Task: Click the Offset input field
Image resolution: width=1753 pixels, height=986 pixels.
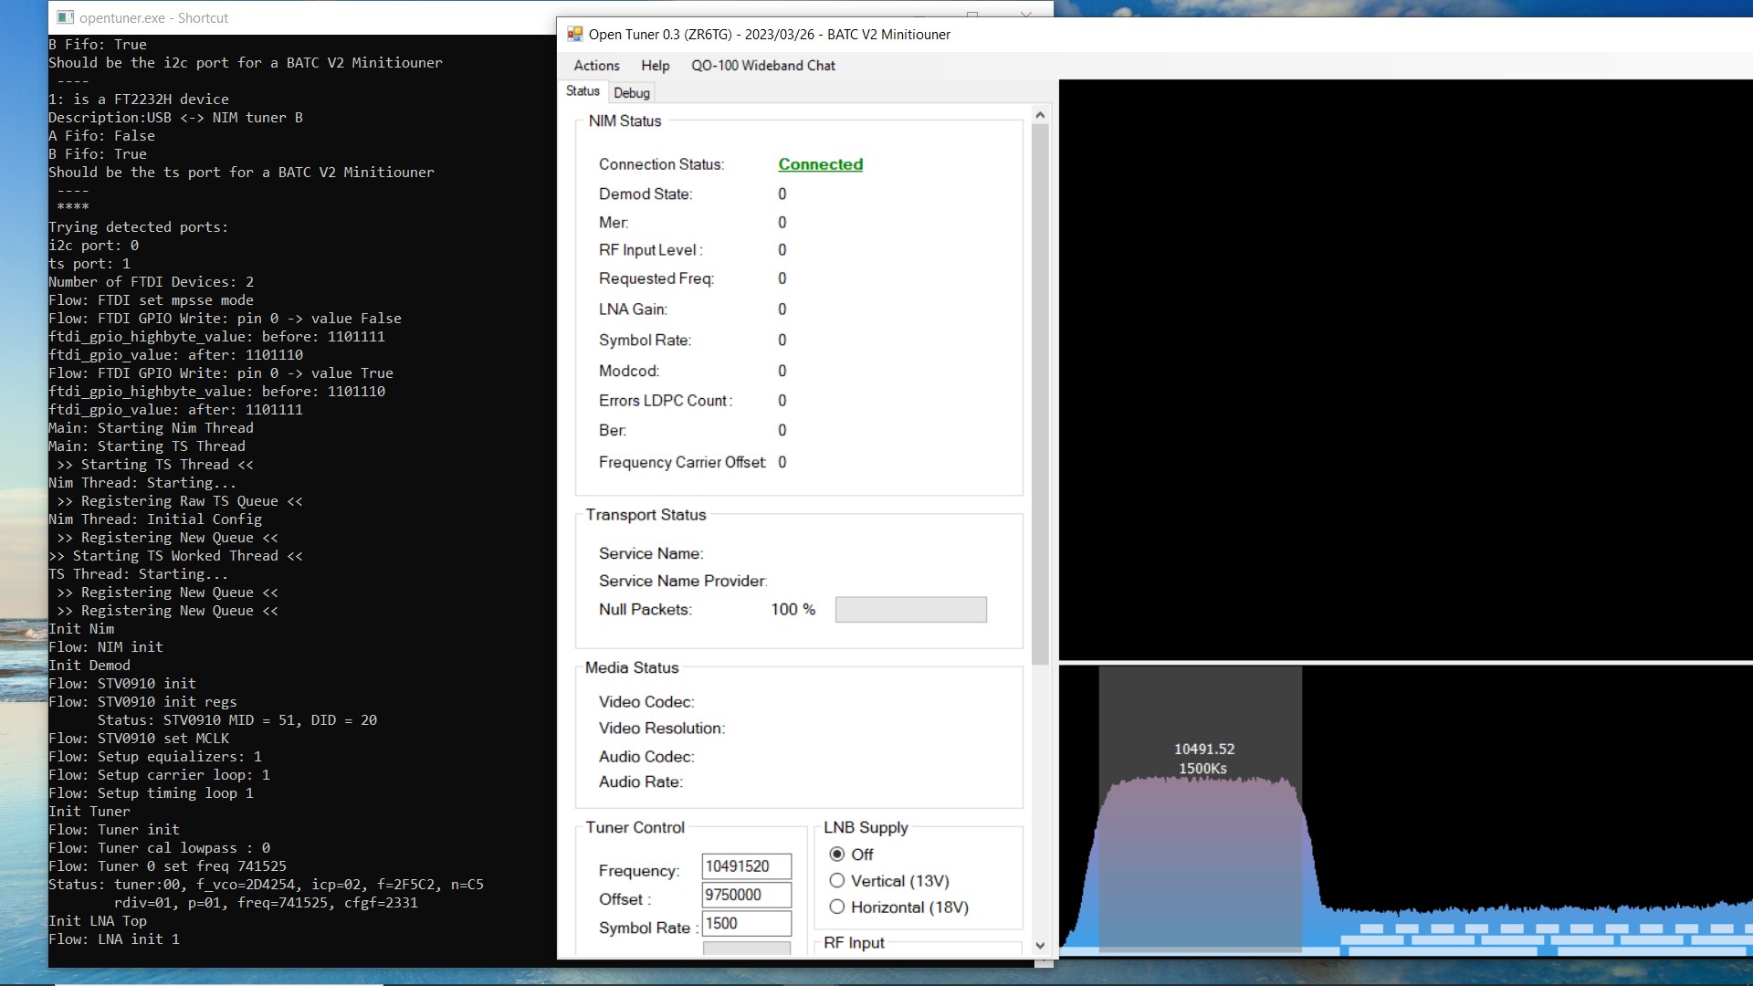Action: (x=746, y=895)
